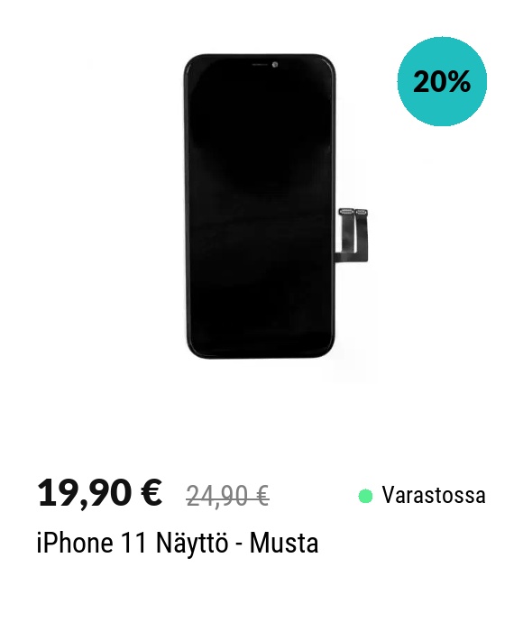Click the front camera hole on the display

(x=275, y=64)
